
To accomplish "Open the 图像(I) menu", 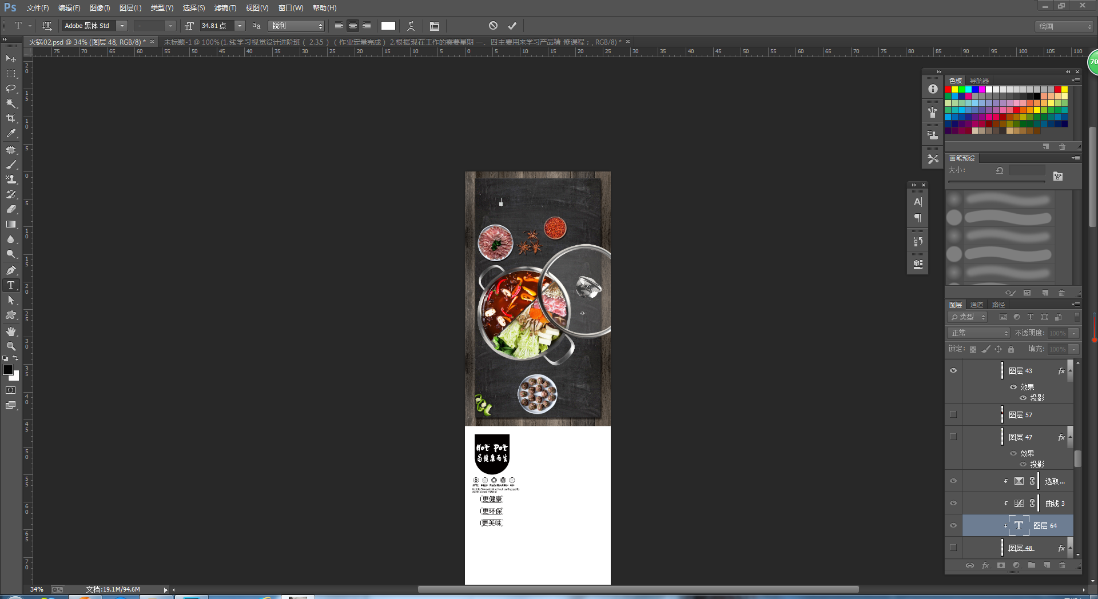I will pyautogui.click(x=100, y=8).
